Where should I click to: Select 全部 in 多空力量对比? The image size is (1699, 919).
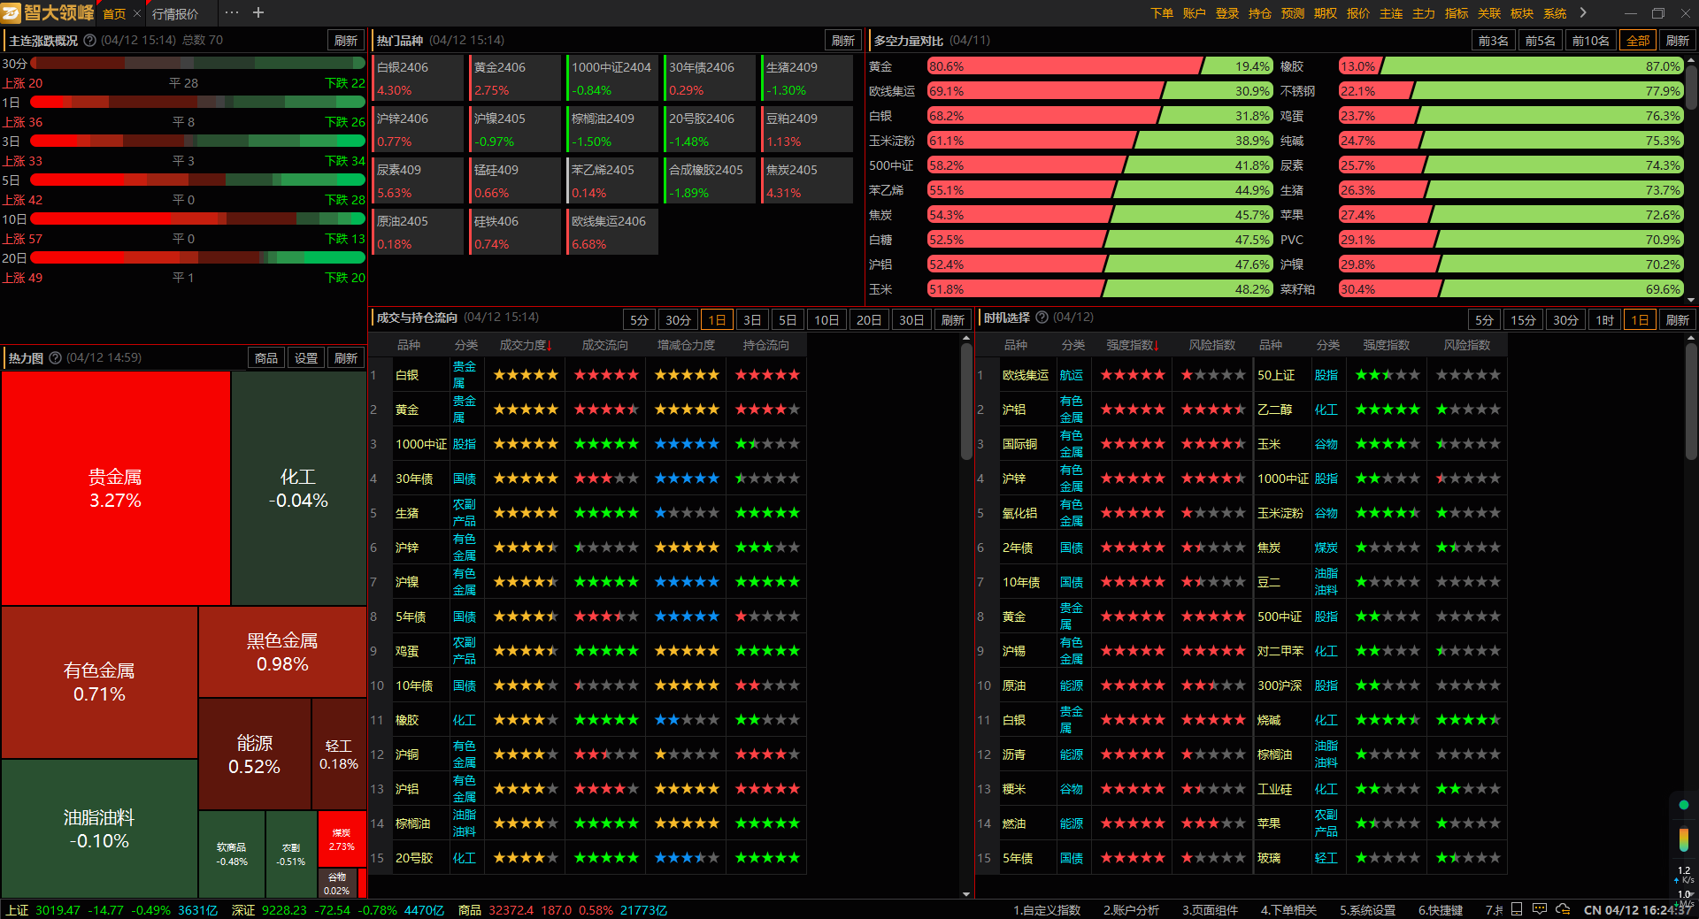pos(1638,41)
